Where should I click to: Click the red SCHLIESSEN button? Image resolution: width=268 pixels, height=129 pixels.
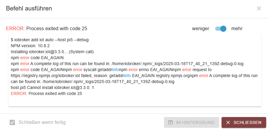click(x=244, y=122)
